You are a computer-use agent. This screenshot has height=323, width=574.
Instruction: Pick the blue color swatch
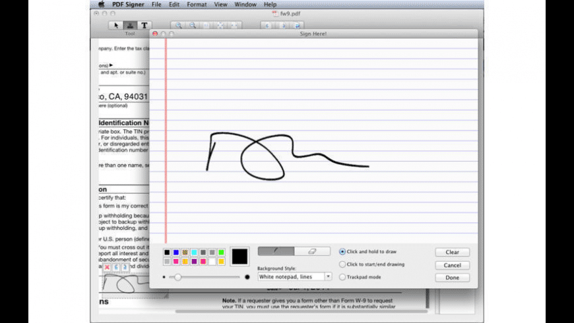[176, 252]
